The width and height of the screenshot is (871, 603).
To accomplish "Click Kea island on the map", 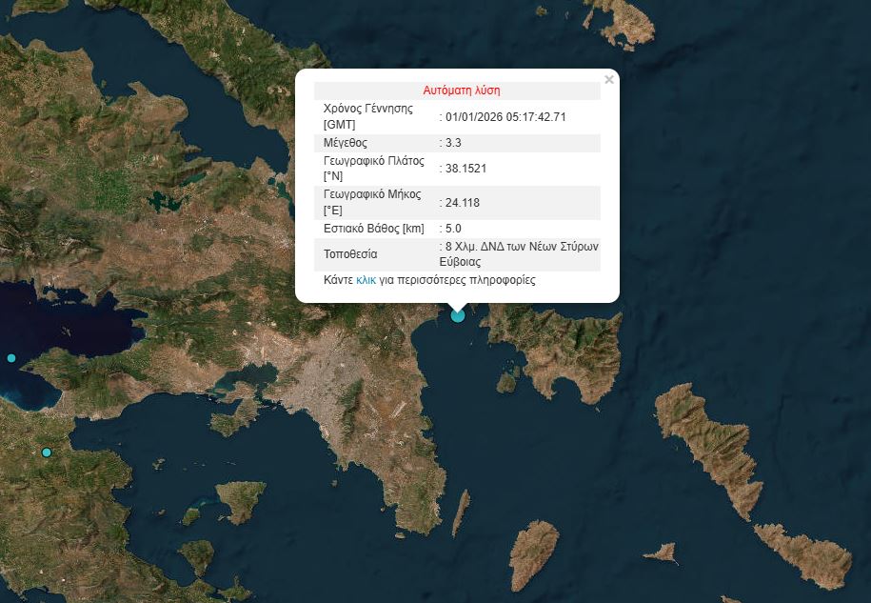I will point(534,554).
